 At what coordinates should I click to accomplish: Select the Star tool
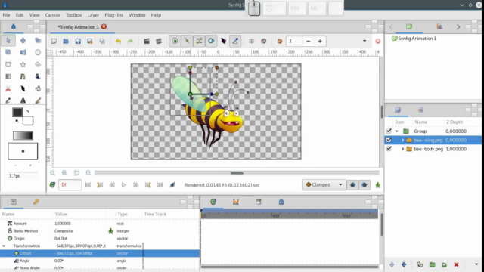click(23, 64)
